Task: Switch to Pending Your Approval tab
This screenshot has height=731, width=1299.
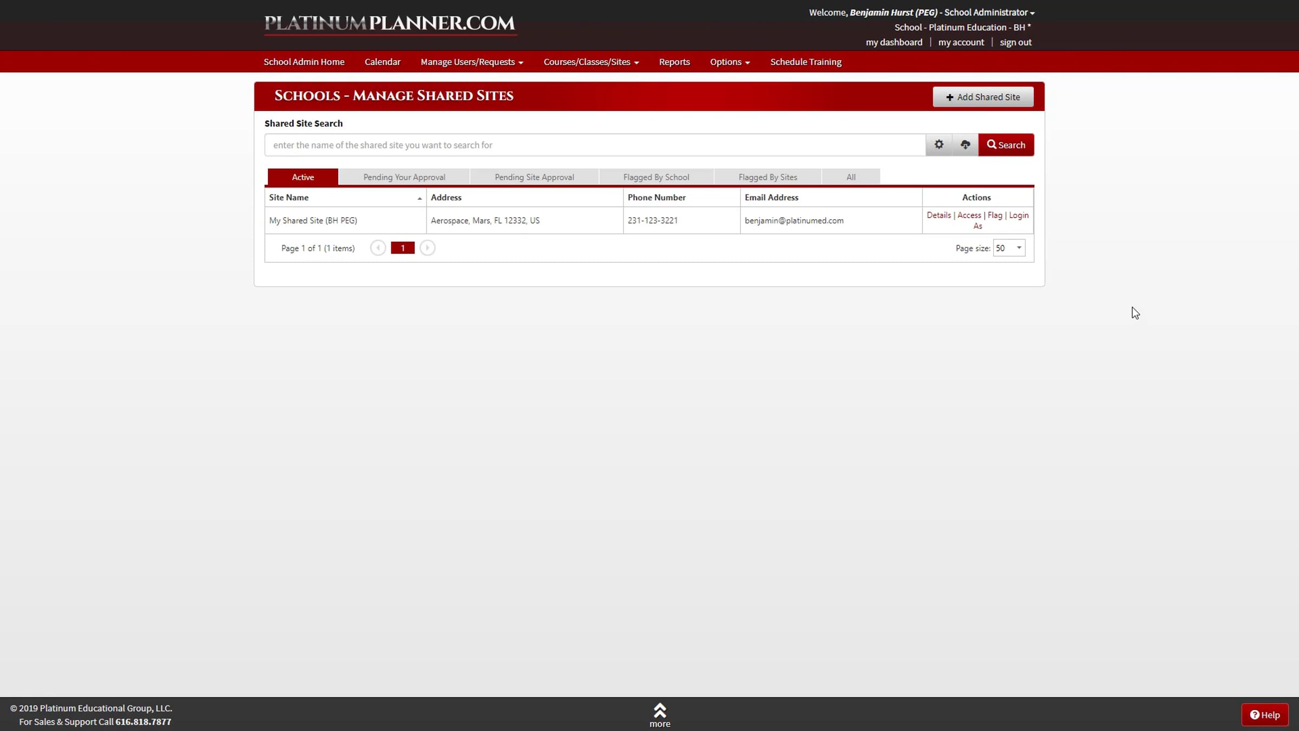Action: pos(404,177)
